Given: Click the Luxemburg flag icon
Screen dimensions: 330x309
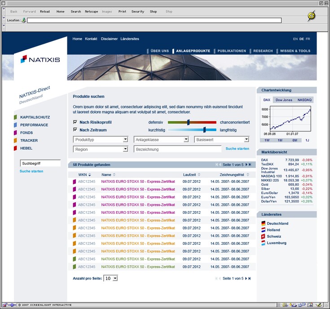Looking at the screenshot, I should tap(263, 243).
